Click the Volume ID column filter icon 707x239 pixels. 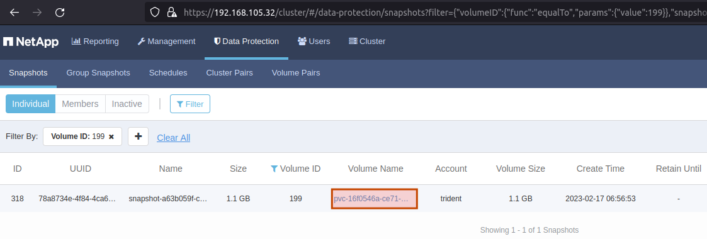coord(274,169)
